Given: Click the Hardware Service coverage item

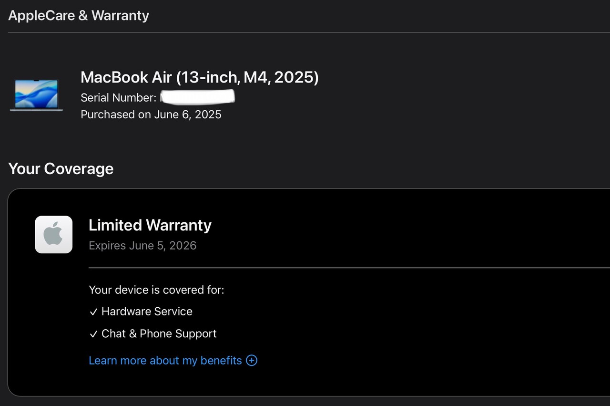Looking at the screenshot, I should (141, 312).
